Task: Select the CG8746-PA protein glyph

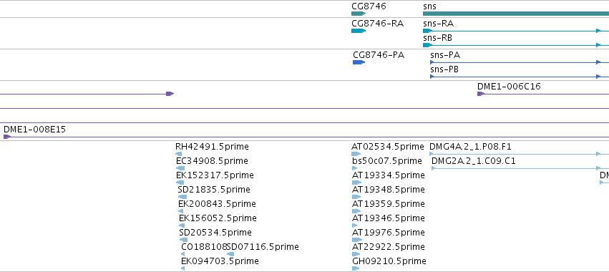Action: point(359,62)
